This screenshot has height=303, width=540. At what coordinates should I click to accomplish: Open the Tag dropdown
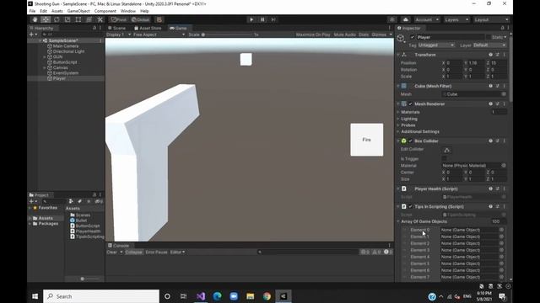tap(436, 45)
